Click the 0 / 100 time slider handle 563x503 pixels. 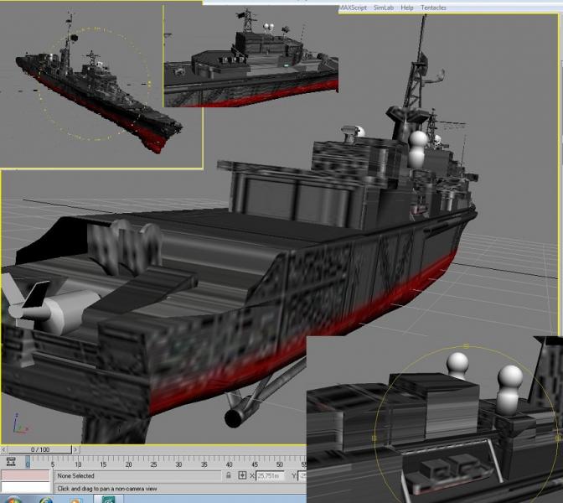point(40,449)
